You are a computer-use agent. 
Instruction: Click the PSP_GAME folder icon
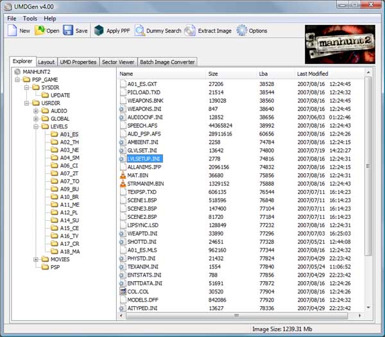click(x=26, y=80)
